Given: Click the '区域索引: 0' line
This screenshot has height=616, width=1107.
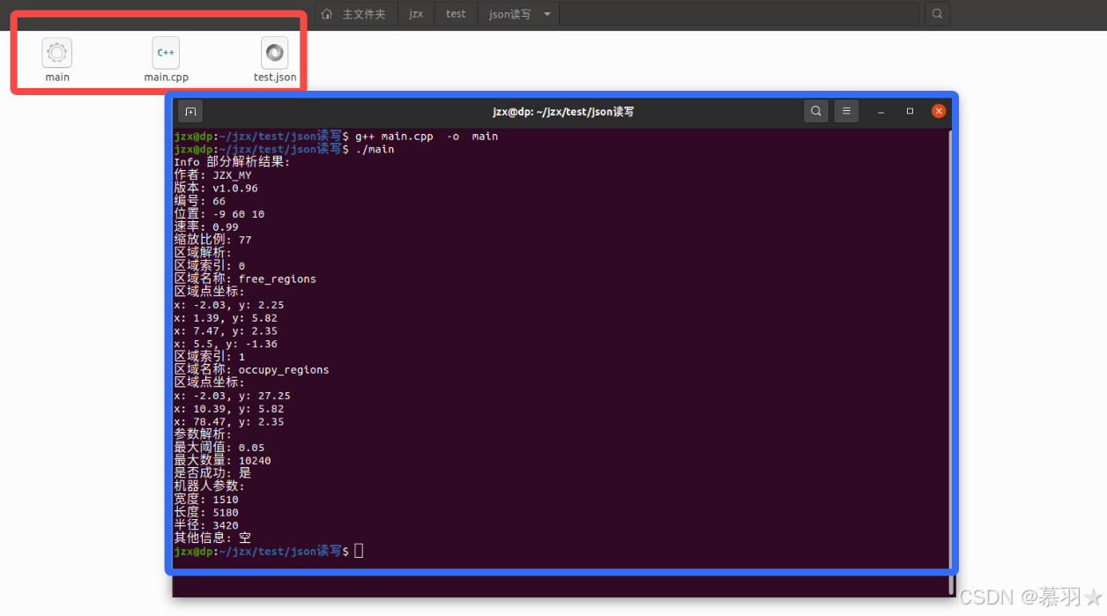Looking at the screenshot, I should [x=210, y=265].
